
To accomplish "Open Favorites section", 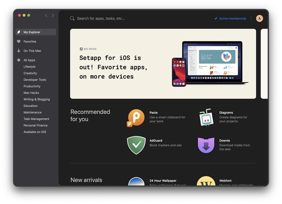I will pyautogui.click(x=30, y=41).
